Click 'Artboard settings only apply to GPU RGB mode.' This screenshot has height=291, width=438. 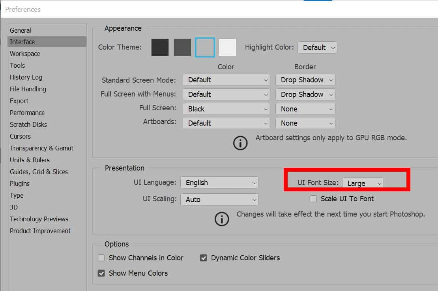click(331, 138)
